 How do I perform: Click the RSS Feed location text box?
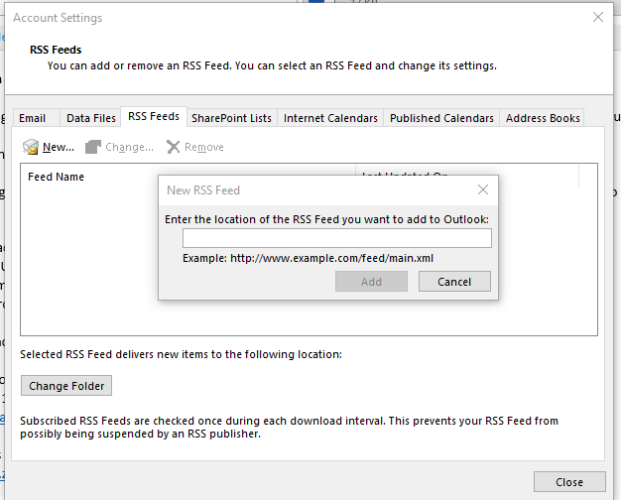[337, 238]
